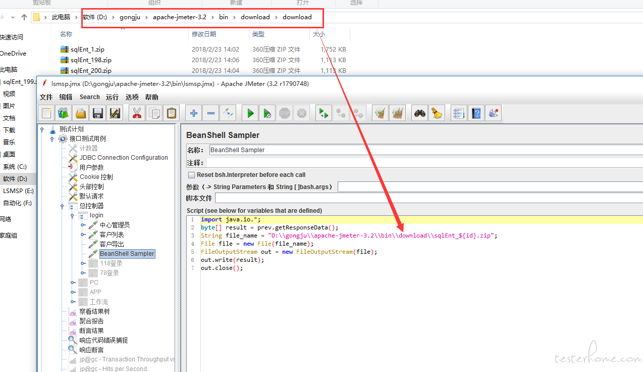The image size is (643, 372).
Task: Select the 客户导出 sampler node
Action: [112, 244]
